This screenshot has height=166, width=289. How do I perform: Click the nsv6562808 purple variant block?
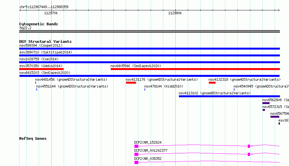point(266,103)
